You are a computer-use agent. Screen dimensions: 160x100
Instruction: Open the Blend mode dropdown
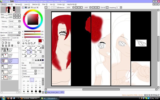pyautogui.click(x=19, y=32)
